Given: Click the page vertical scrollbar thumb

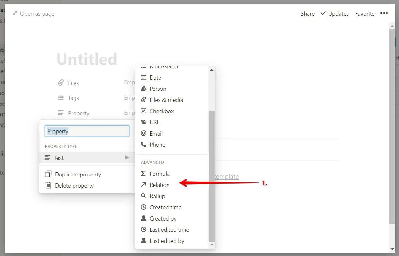Looking at the screenshot, I should click(x=392, y=126).
